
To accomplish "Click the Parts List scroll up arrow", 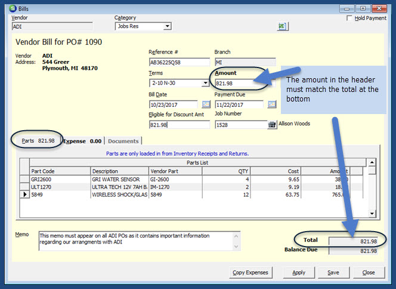I will (372, 162).
